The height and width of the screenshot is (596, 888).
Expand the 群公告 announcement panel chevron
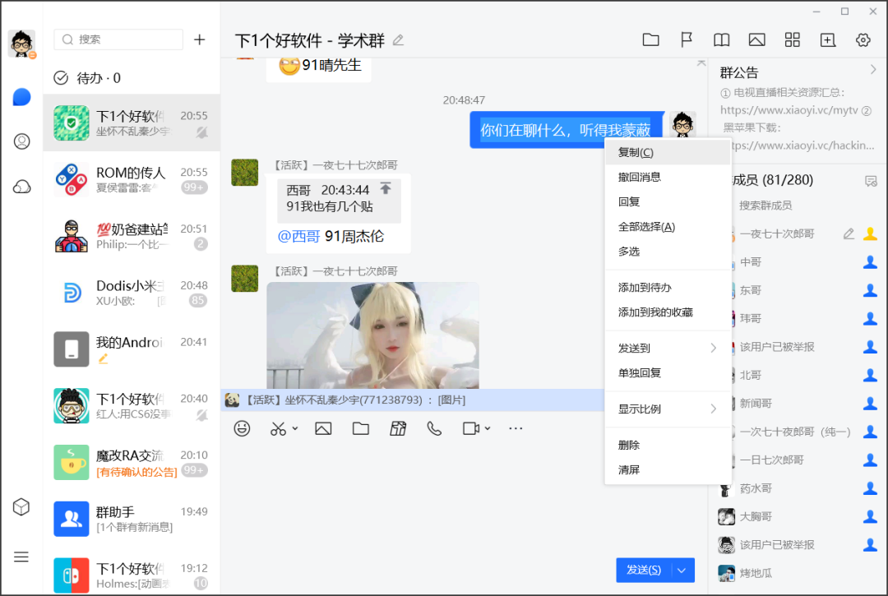click(875, 71)
